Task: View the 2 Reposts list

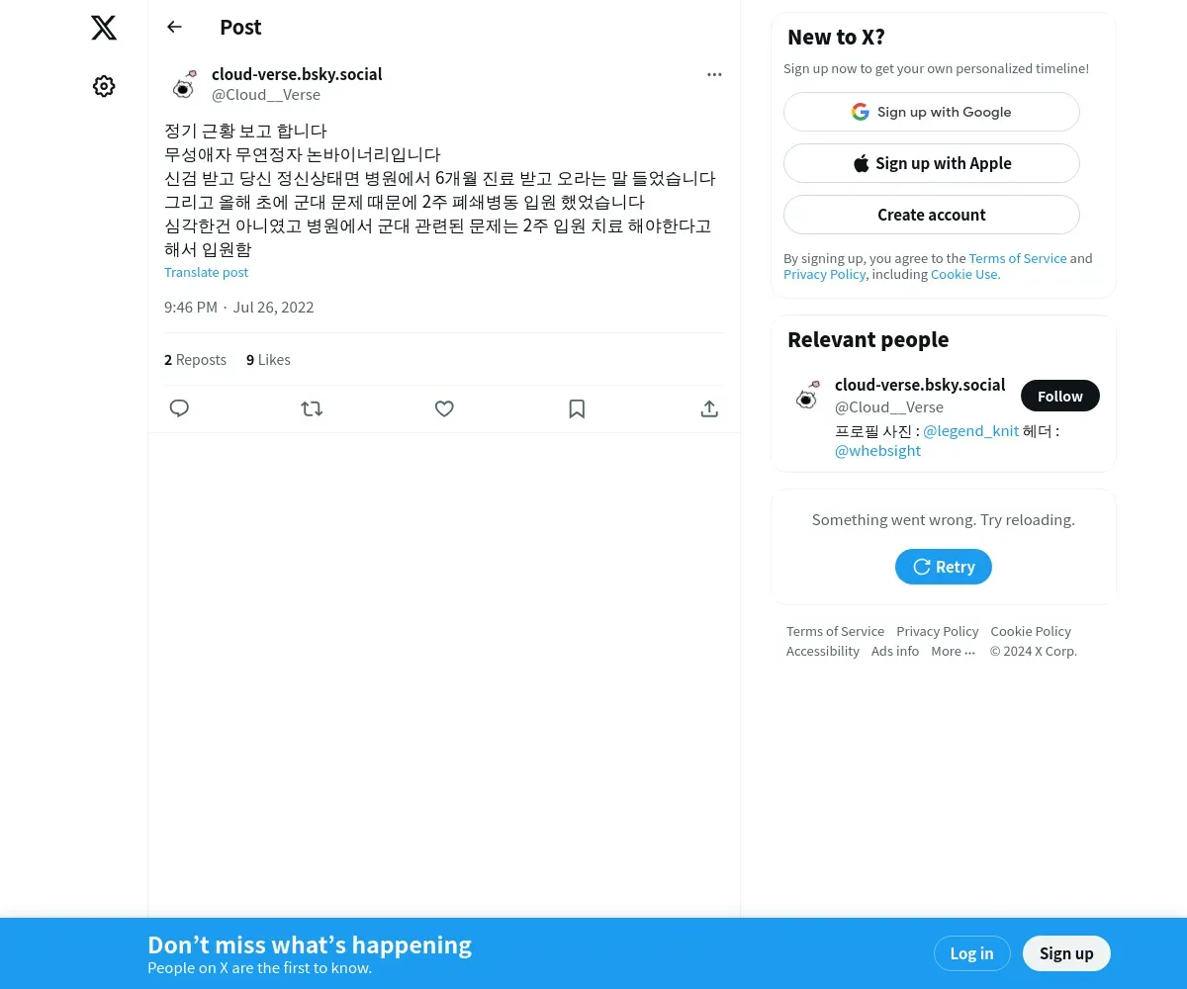Action: coord(195,360)
